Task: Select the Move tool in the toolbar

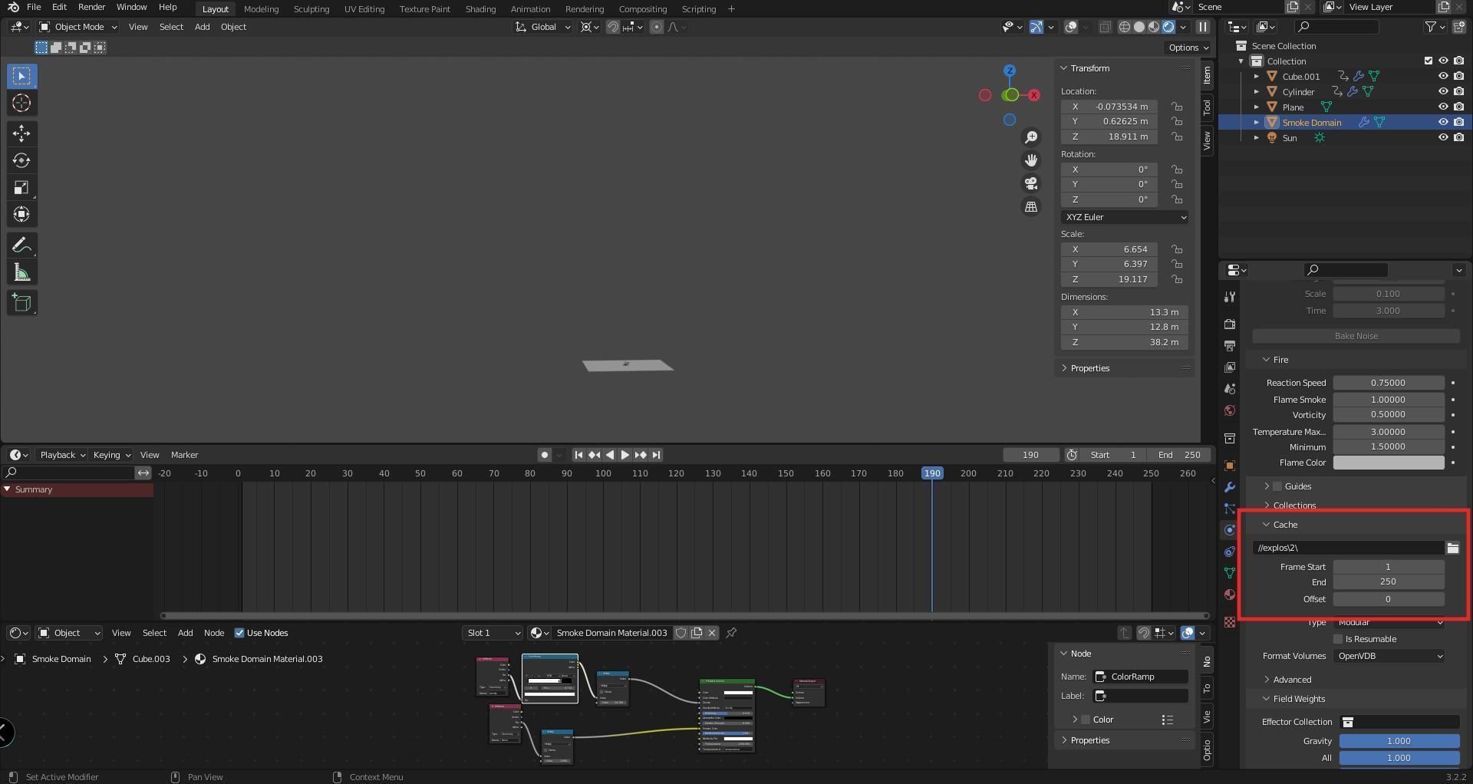Action: [21, 133]
